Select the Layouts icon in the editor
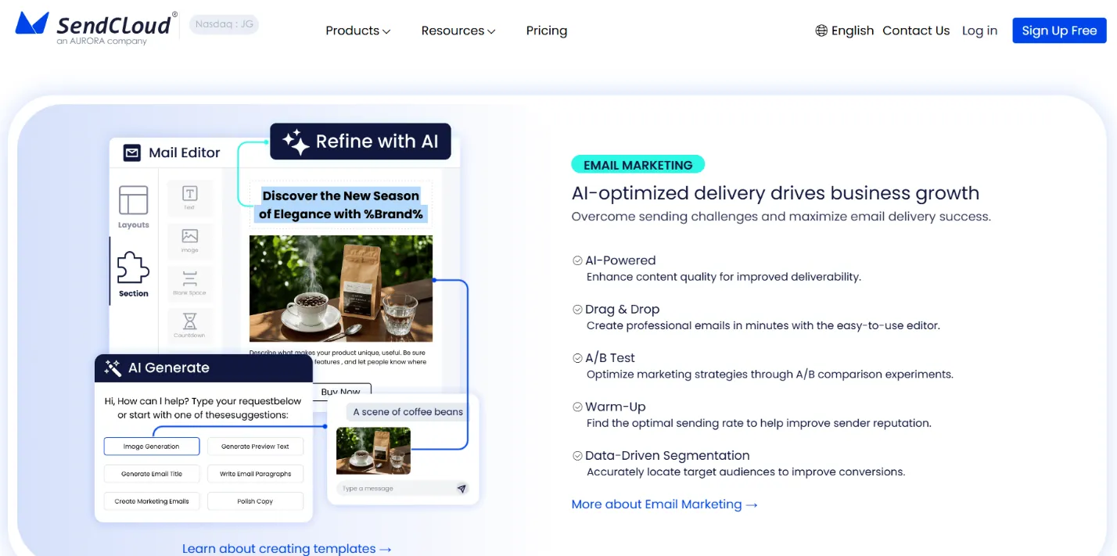This screenshot has width=1117, height=556. [134, 200]
